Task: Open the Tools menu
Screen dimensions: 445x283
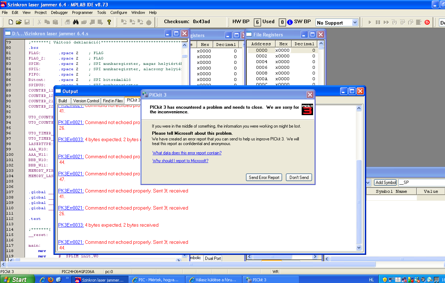Action: pyautogui.click(x=102, y=12)
